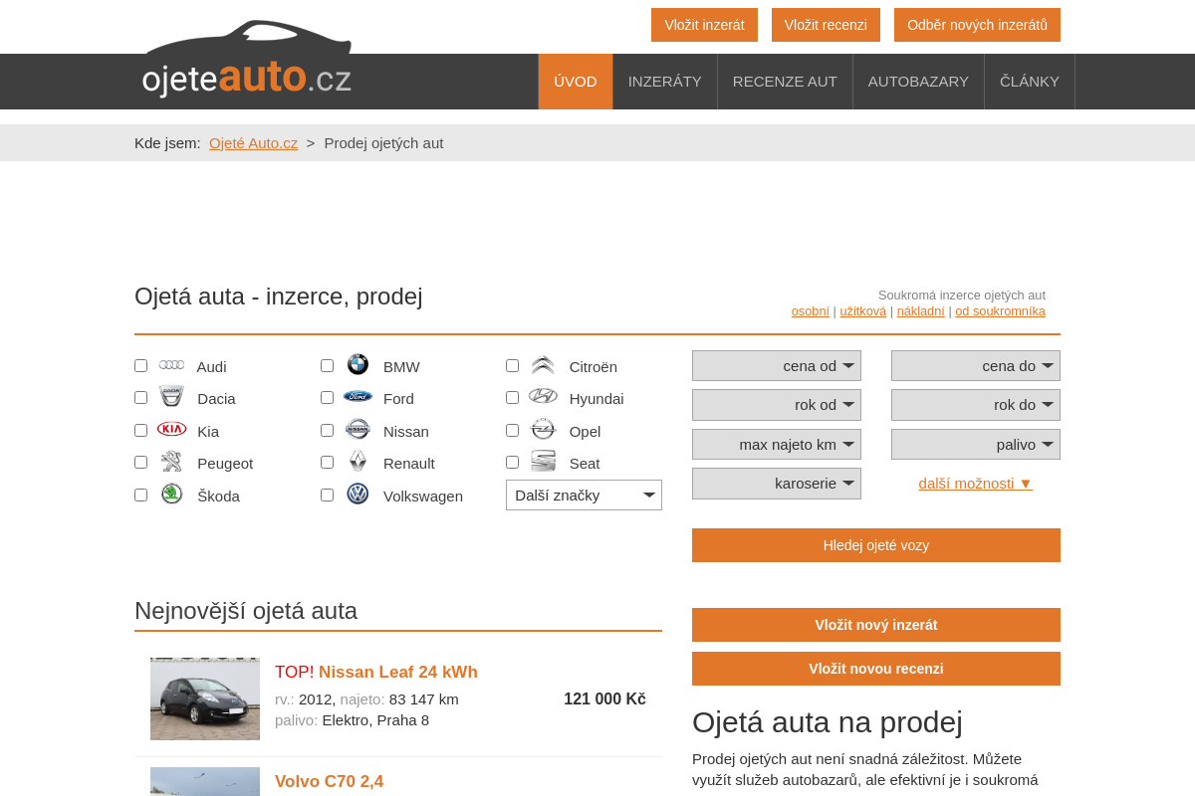This screenshot has height=796, width=1195.
Task: Expand 'další možnosti' more options
Action: (976, 483)
